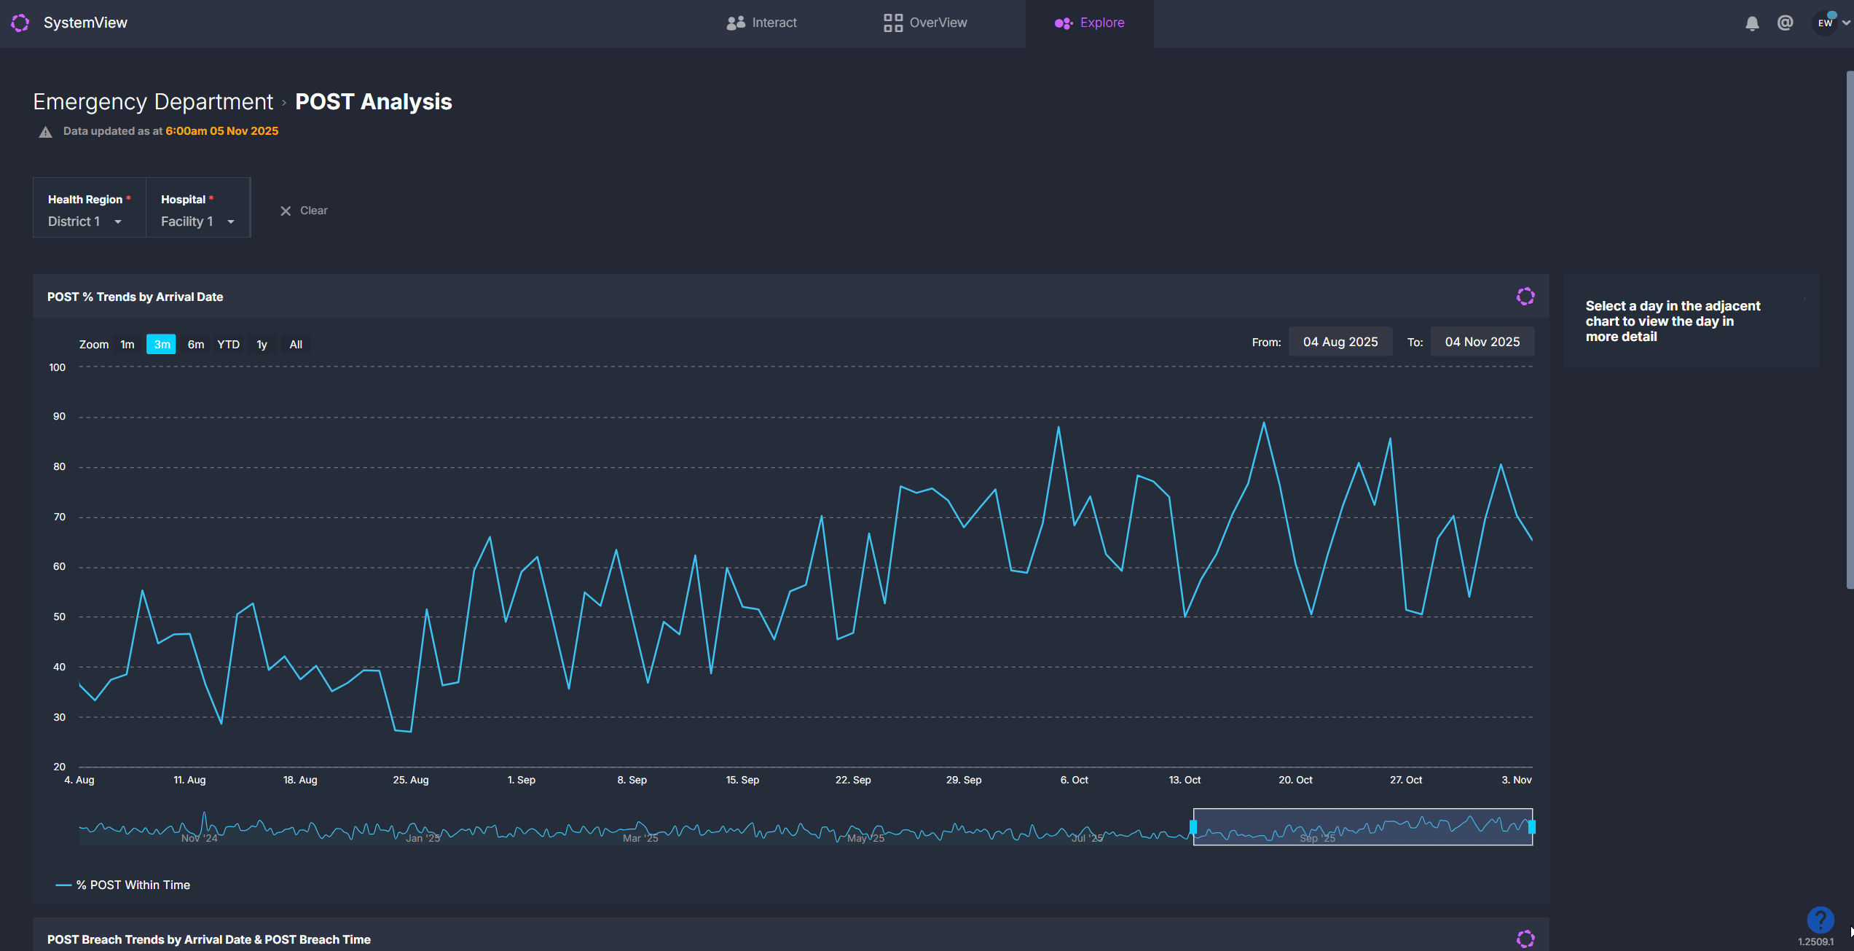Switch zoom range to YTD
Screen dimensions: 1854x951
pyautogui.click(x=228, y=344)
